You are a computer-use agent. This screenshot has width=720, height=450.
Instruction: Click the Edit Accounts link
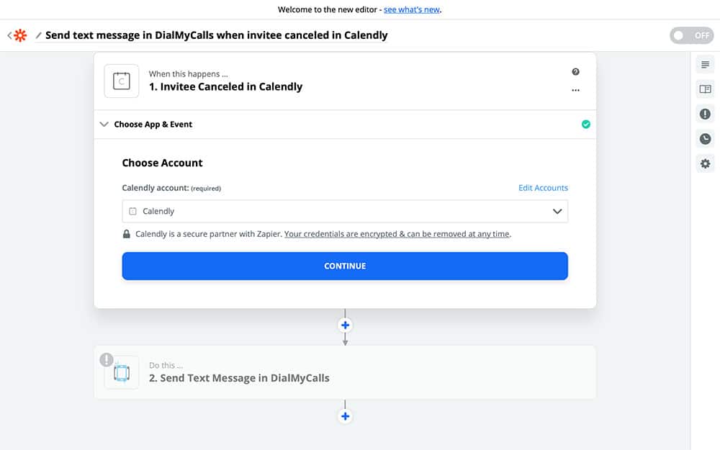pos(543,188)
